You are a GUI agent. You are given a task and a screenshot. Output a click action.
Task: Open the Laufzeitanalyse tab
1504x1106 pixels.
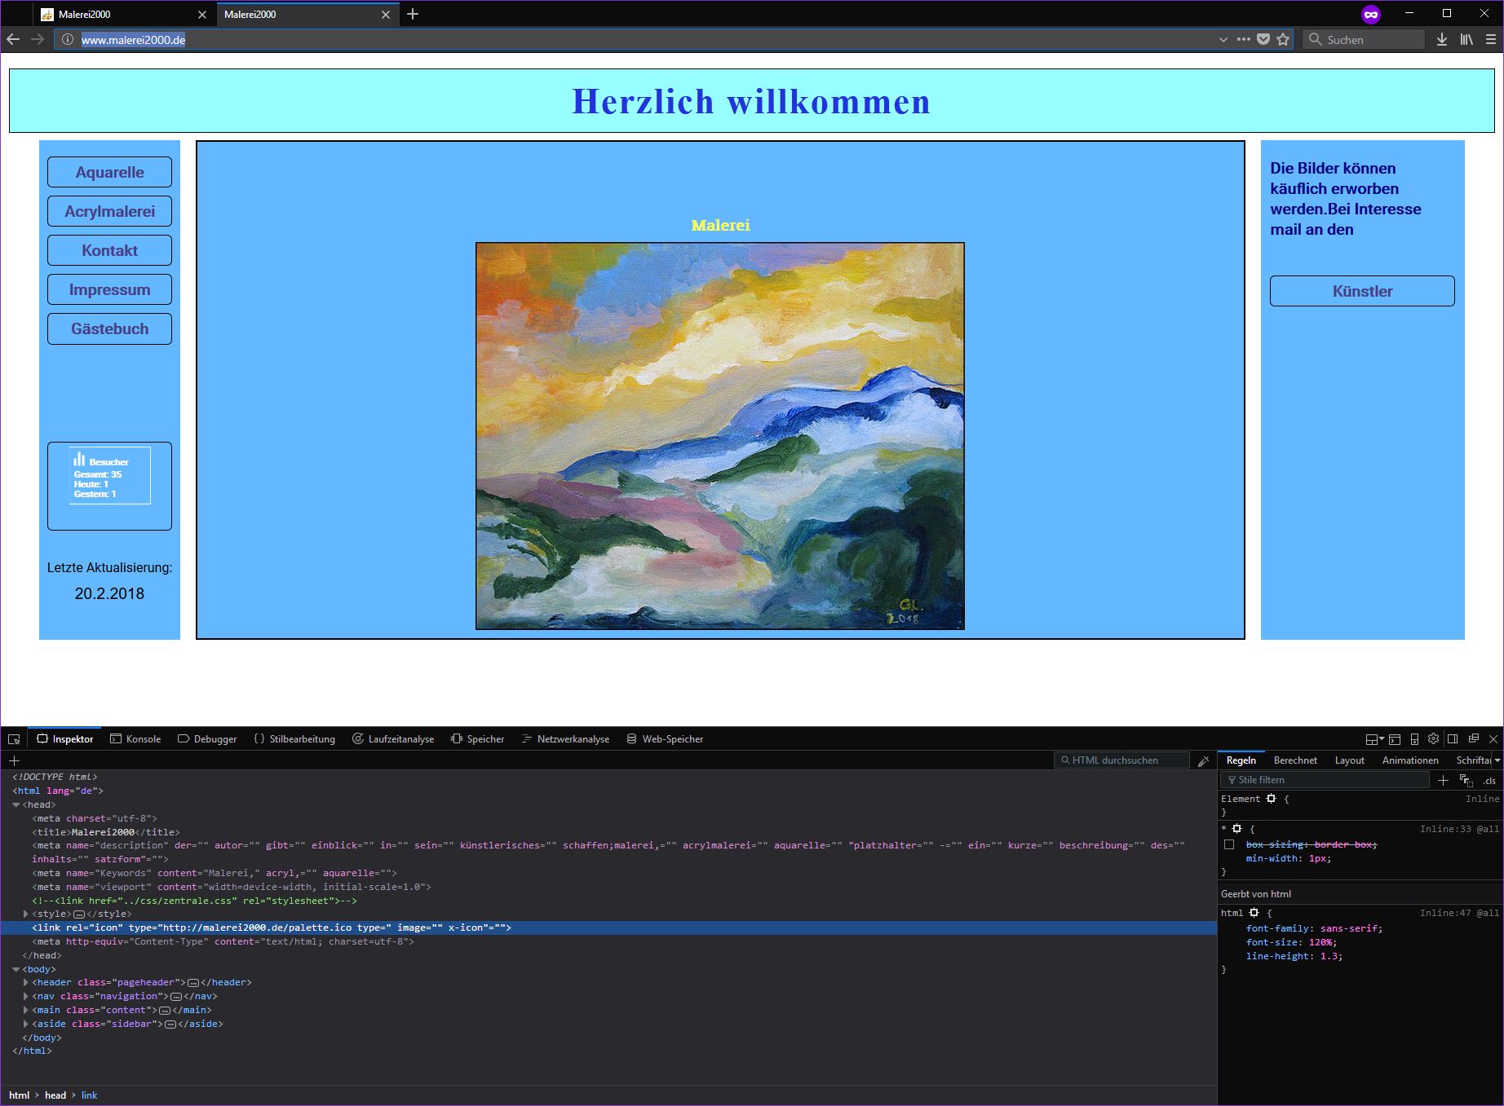pos(393,739)
